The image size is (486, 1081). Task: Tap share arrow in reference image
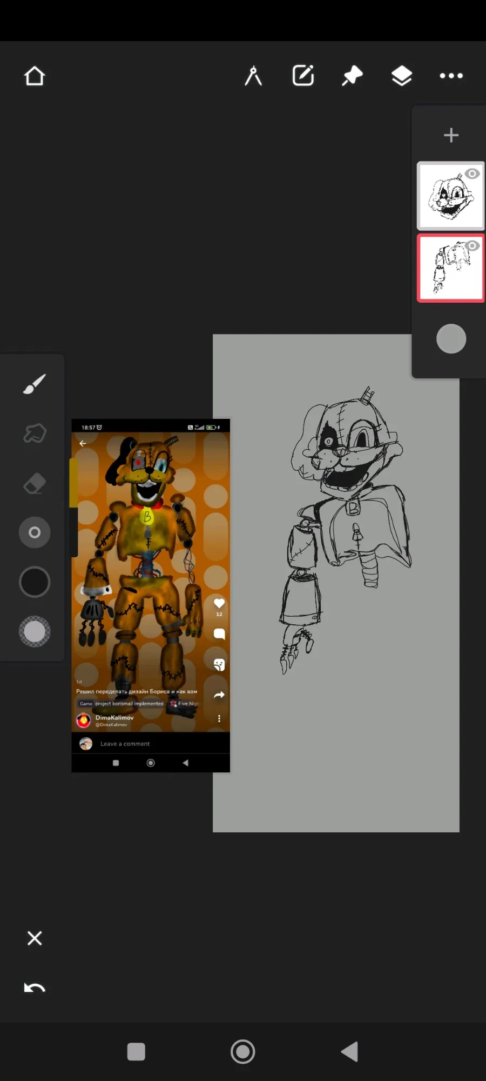tap(219, 695)
